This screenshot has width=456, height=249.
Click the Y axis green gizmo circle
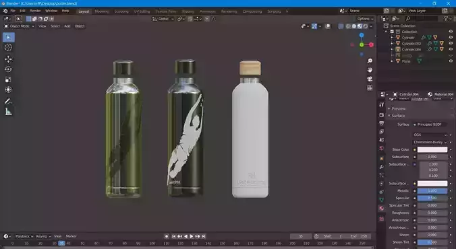click(362, 44)
